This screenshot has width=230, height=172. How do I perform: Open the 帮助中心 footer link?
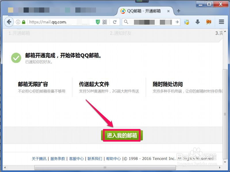[x=113, y=159]
